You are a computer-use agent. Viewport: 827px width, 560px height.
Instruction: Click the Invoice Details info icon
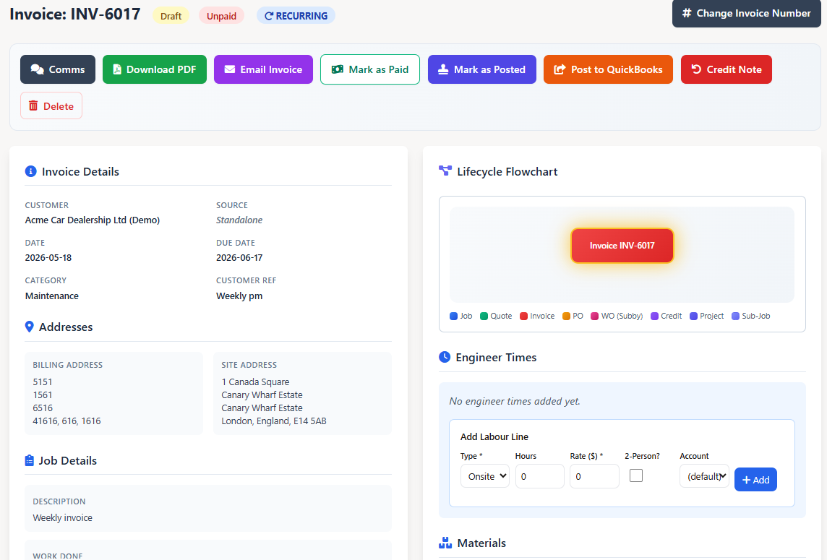point(30,171)
